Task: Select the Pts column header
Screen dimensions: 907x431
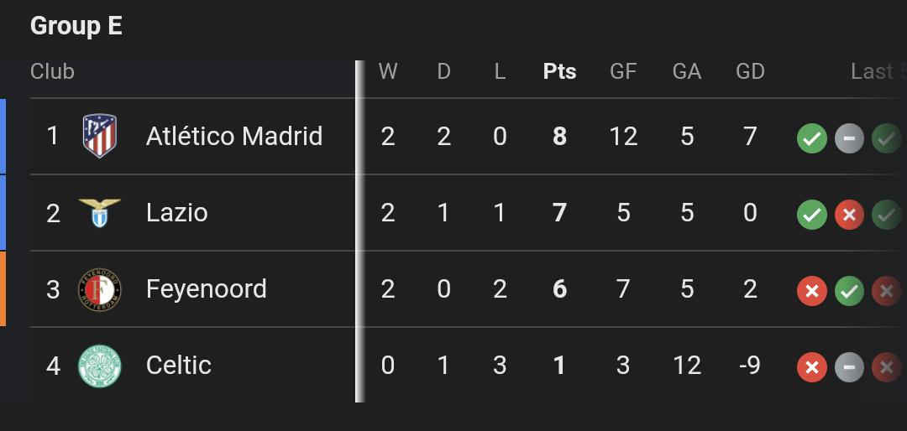Action: [559, 71]
